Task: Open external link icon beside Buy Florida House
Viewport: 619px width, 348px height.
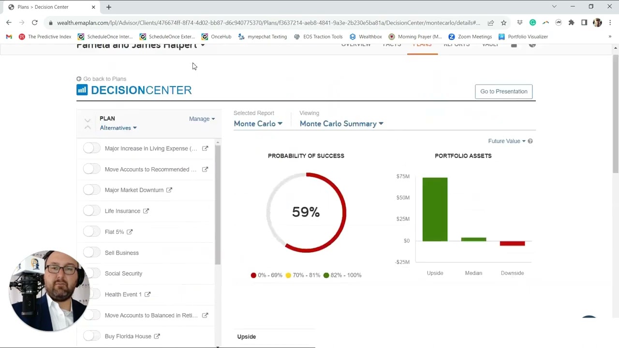Action: (x=157, y=336)
